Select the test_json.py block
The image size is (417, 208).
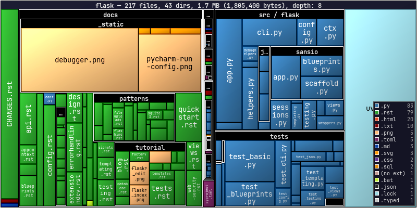click(309, 157)
